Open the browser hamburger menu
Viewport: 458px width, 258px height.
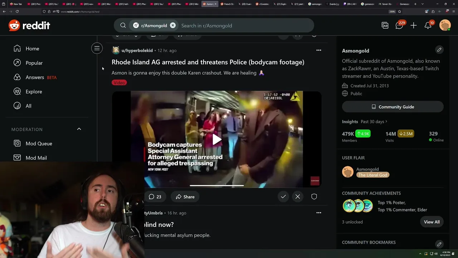point(454,11)
